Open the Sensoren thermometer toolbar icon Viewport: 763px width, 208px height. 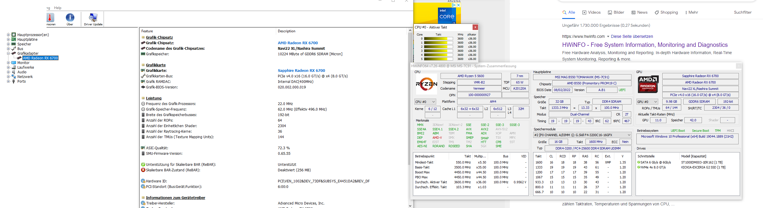[51, 18]
